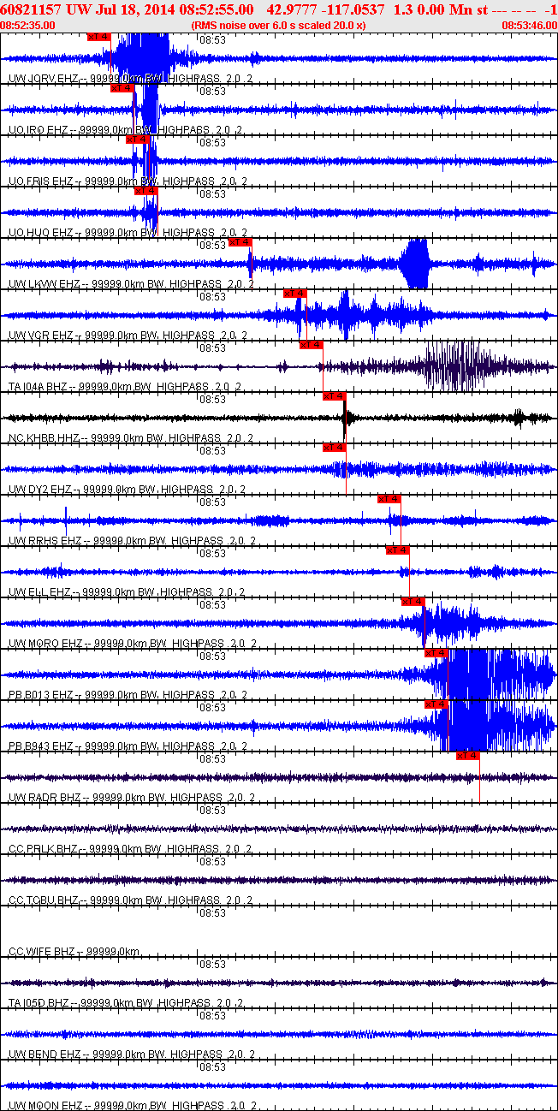This screenshot has width=558, height=1111.
Task: Select the red pick flag on the I04A trace
Action: click(x=312, y=345)
